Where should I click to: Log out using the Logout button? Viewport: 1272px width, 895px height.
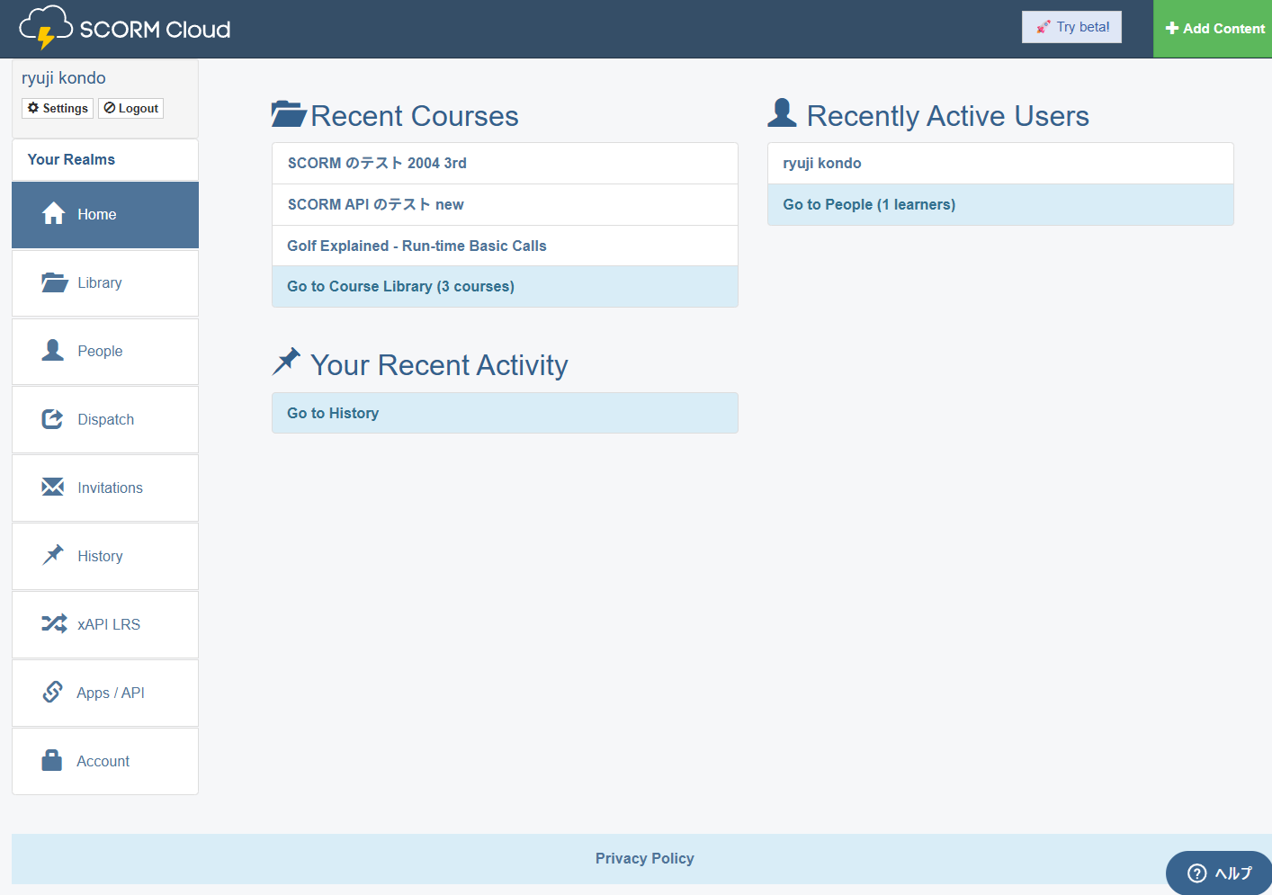pos(131,108)
